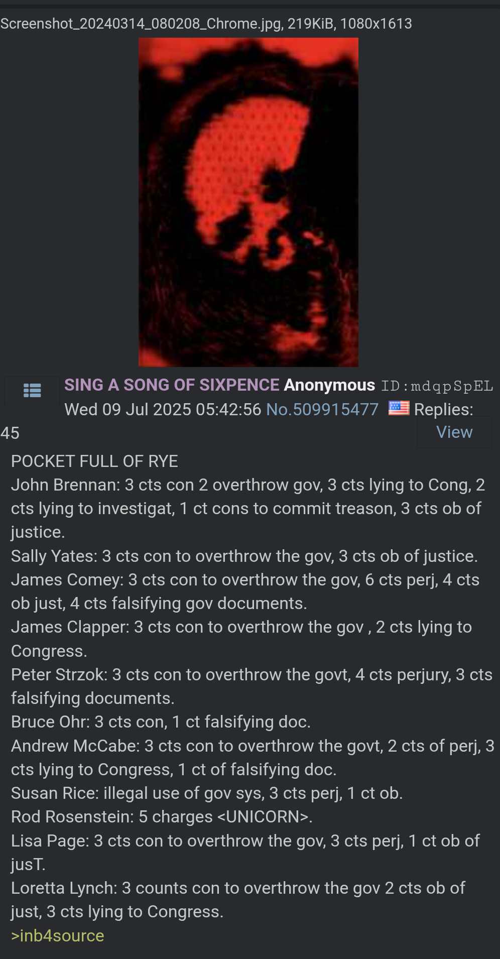Click the American flag icon
The image size is (500, 959).
[x=399, y=408]
